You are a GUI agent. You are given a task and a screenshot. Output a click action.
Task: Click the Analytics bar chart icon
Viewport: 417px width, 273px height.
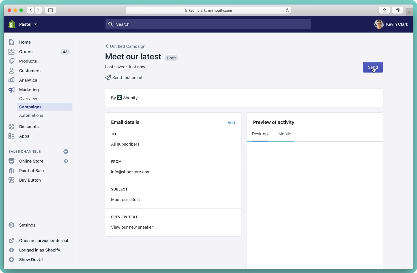[11, 80]
